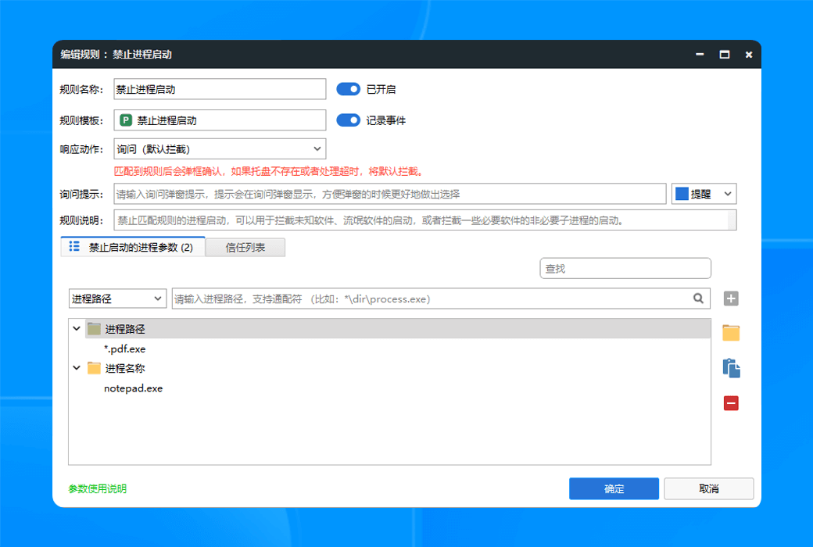Close the 编辑规则 dialog
This screenshot has width=813, height=547.
[x=749, y=55]
